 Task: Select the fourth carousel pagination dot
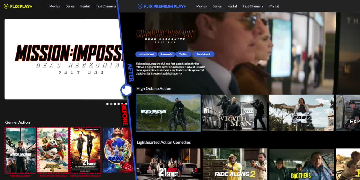[118, 104]
